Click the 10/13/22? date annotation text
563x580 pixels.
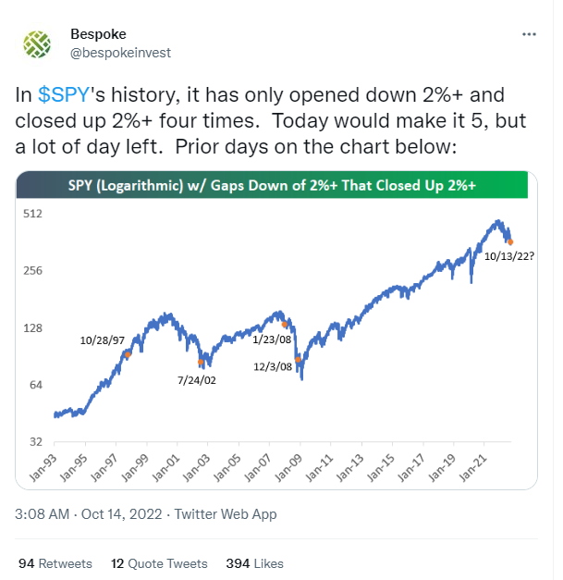[x=509, y=256]
